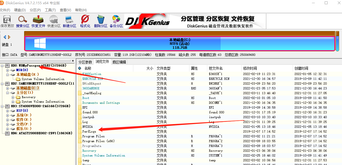Collapse the HD3:ST4000VX000 disk node

[x=2, y=106]
